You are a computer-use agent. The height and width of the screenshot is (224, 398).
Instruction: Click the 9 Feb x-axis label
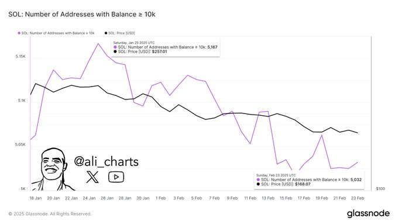point(232,198)
